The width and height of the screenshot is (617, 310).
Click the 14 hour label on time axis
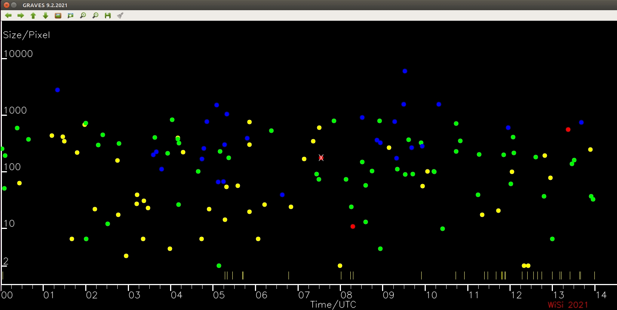pyautogui.click(x=601, y=295)
